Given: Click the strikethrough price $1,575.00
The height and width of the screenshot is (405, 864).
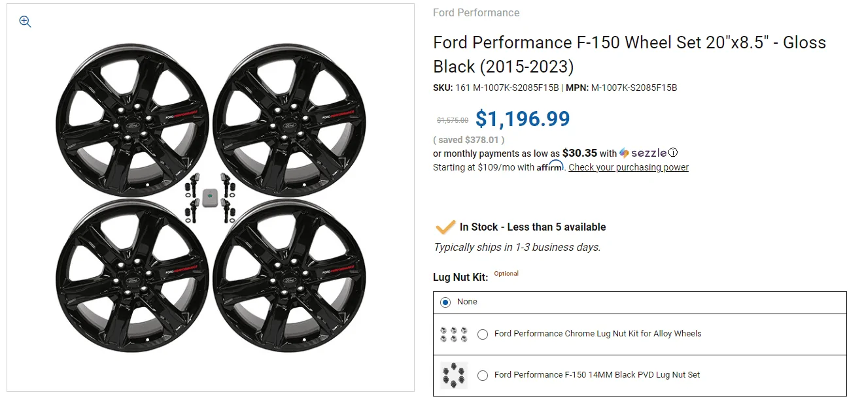Looking at the screenshot, I should pyautogui.click(x=451, y=120).
